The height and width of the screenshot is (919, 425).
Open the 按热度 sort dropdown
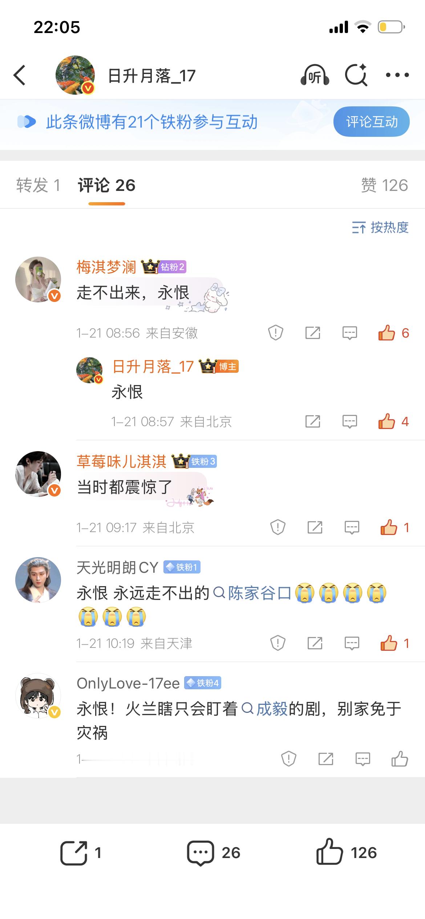380,228
